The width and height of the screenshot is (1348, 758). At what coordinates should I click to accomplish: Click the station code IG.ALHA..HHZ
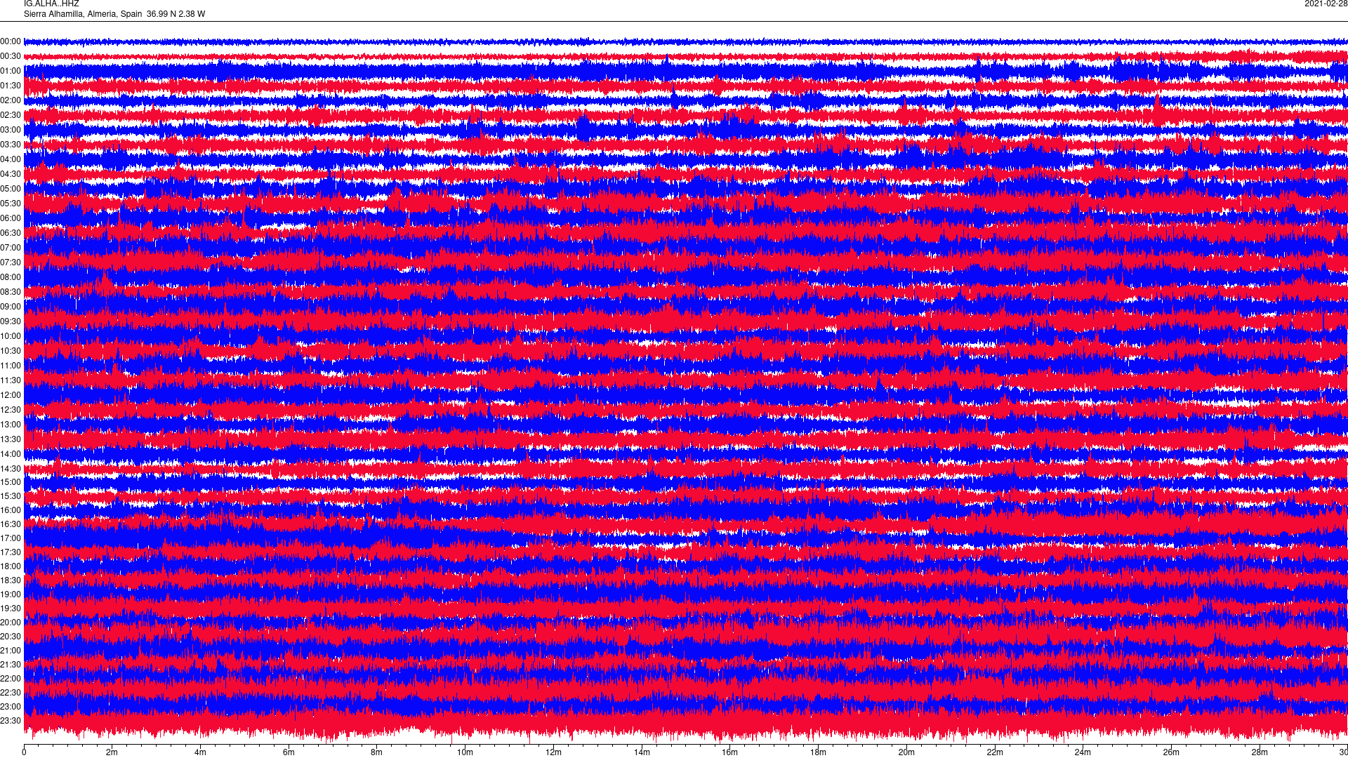[51, 4]
